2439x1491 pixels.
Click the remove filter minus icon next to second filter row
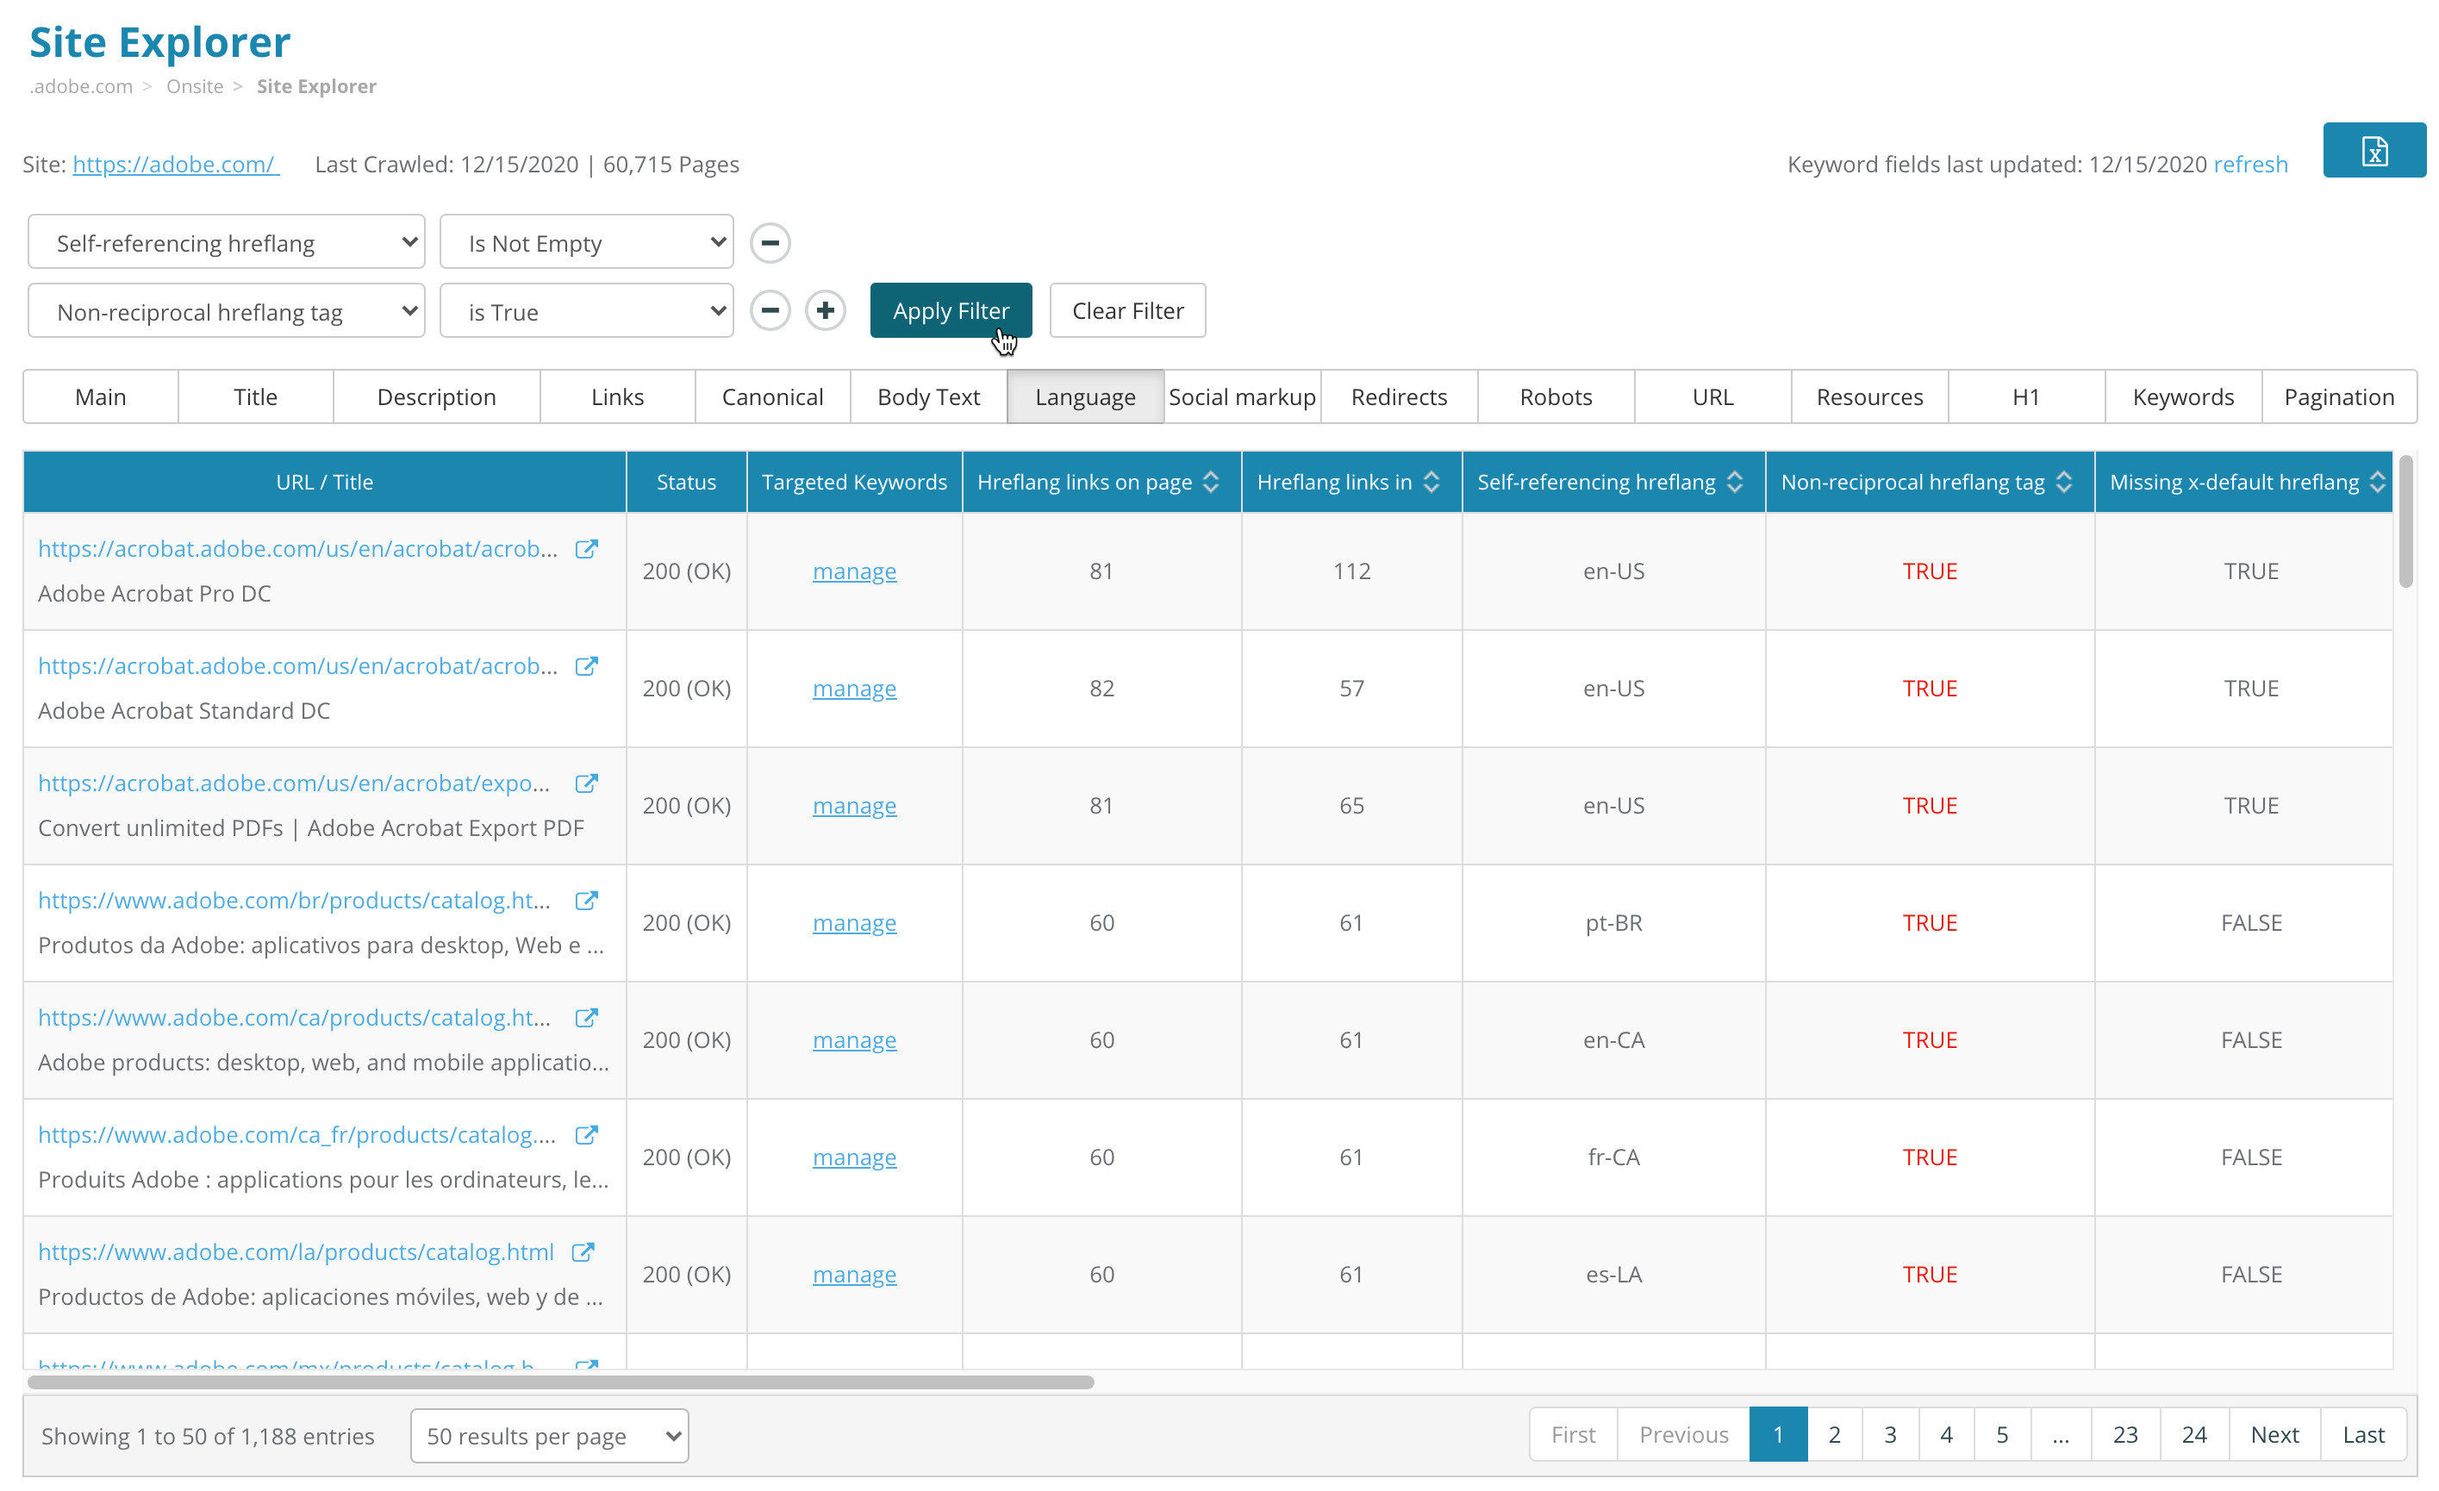pos(770,310)
